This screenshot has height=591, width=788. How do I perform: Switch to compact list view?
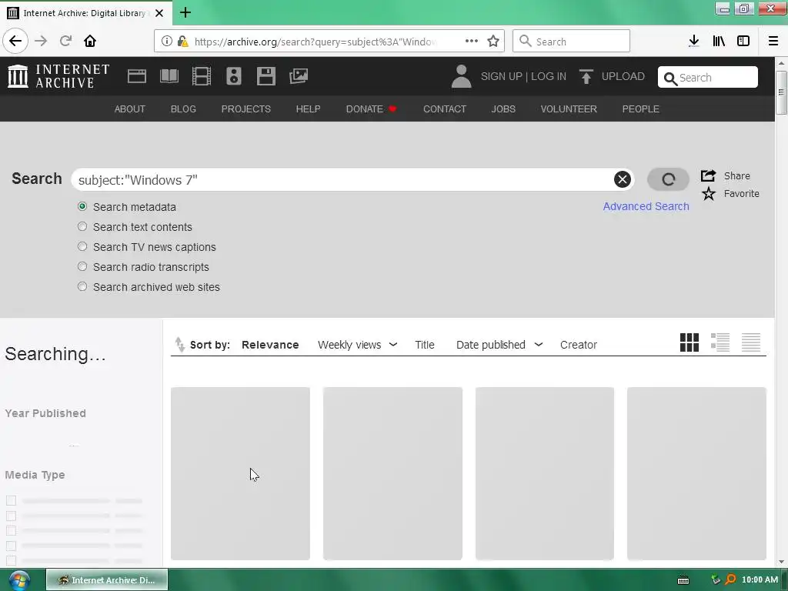pyautogui.click(x=751, y=342)
